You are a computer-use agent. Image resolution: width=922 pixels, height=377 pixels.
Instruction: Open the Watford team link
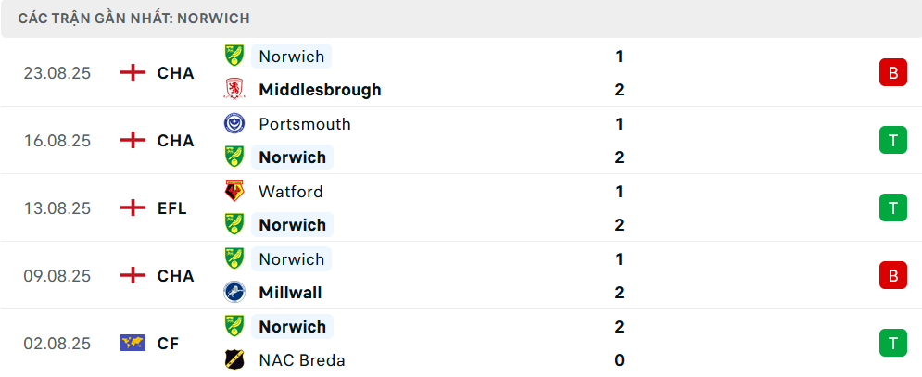(291, 192)
